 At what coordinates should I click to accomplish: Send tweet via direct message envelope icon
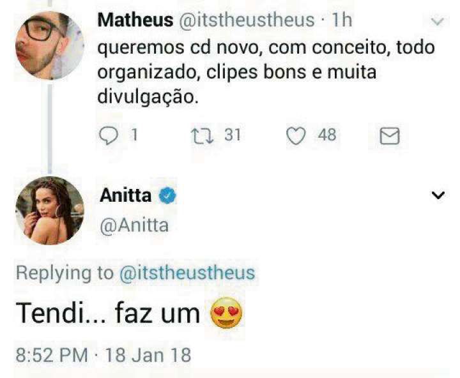click(390, 136)
